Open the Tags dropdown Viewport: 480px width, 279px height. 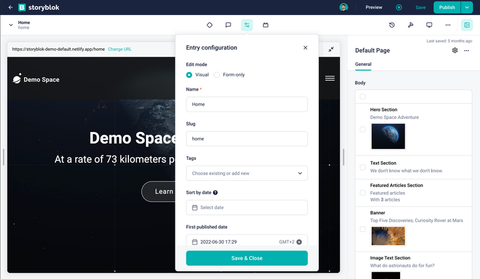point(247,173)
